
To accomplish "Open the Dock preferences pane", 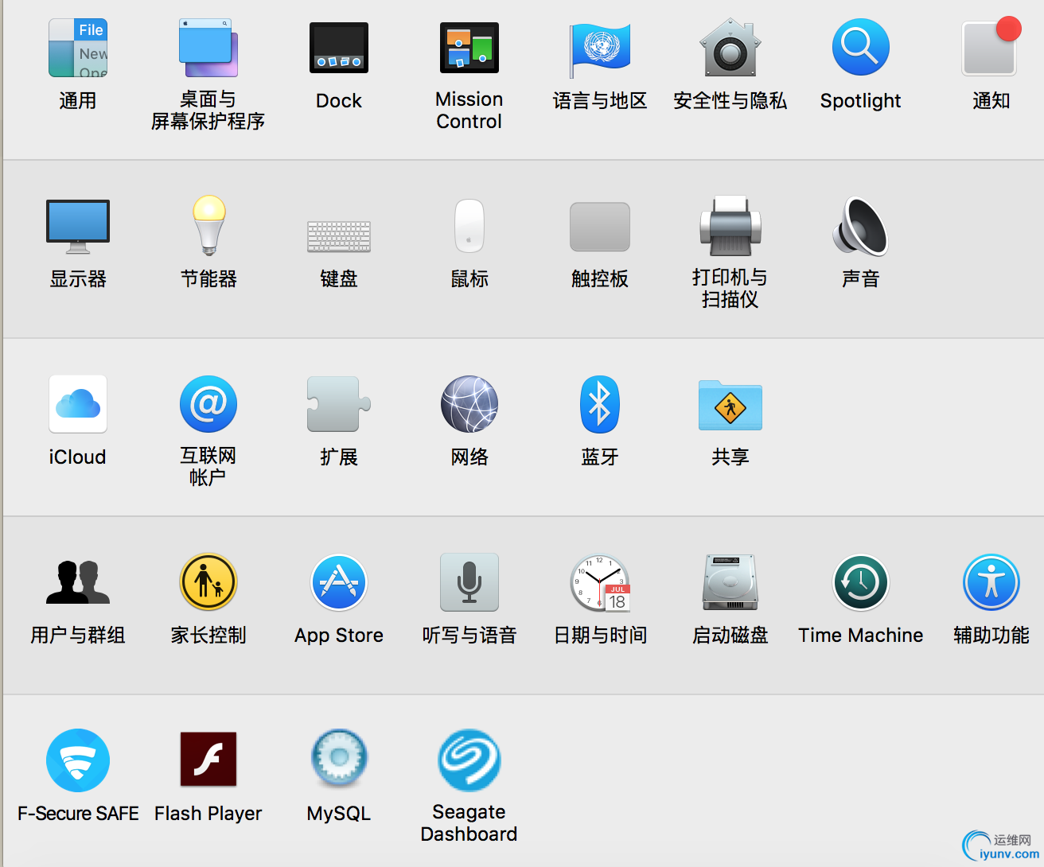I will click(x=339, y=48).
